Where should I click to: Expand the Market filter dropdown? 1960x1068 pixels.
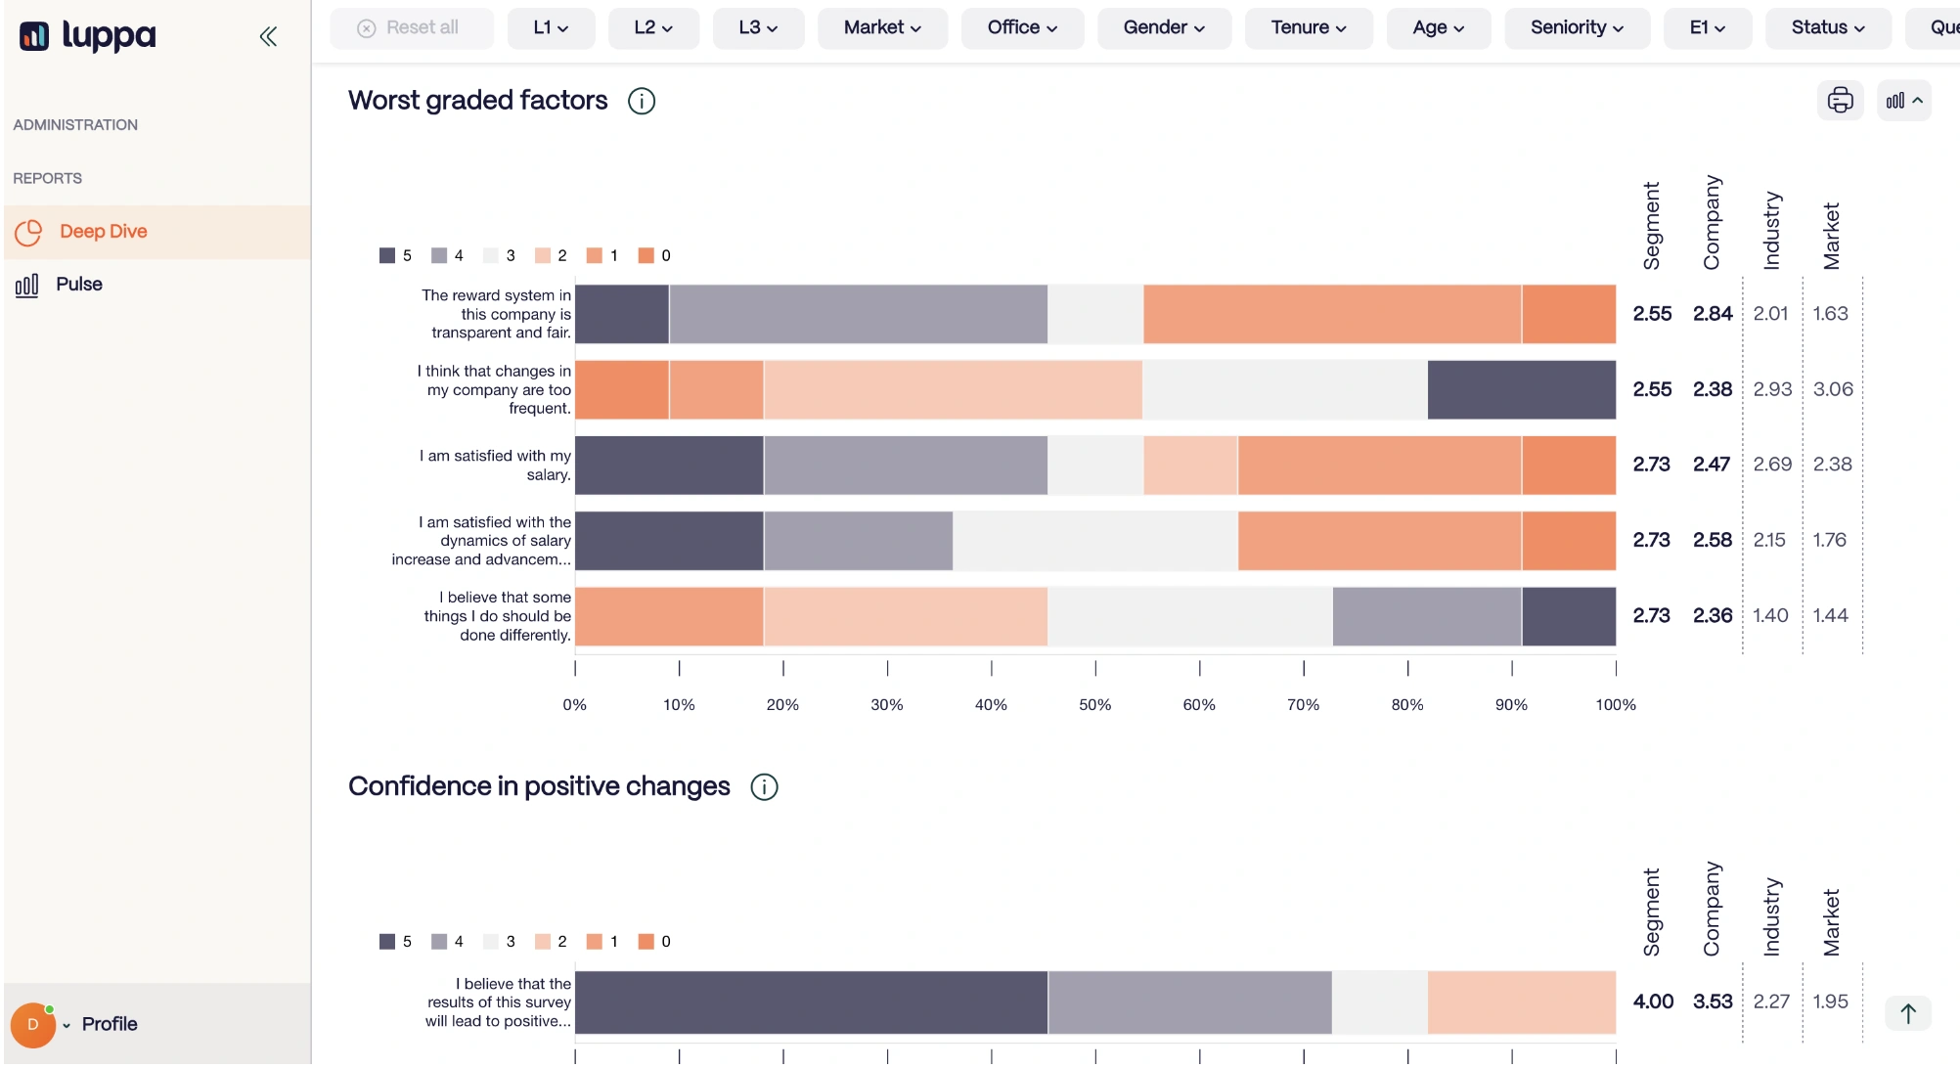[882, 27]
